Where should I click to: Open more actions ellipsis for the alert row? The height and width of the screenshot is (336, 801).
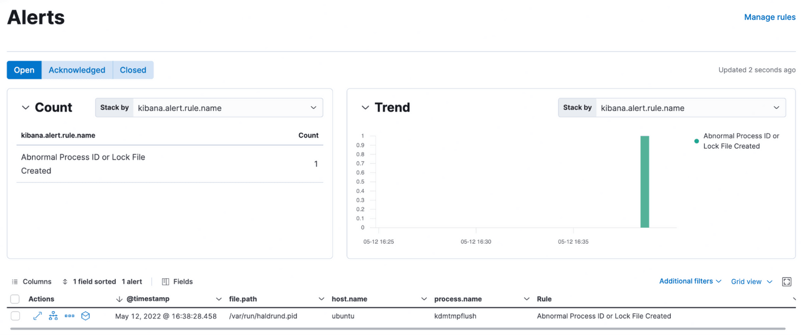tap(70, 316)
